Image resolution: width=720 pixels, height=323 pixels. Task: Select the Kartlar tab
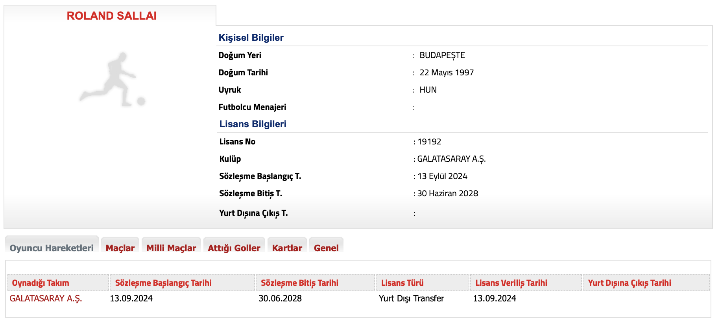(287, 248)
